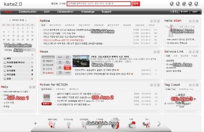Open the Support menu
This screenshot has width=204, height=132.
pos(106,12)
